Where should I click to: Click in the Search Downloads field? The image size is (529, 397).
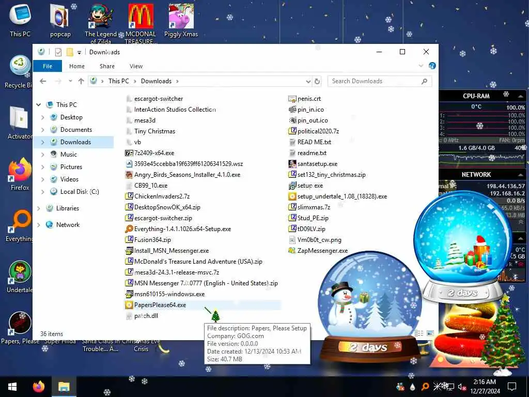click(x=379, y=81)
